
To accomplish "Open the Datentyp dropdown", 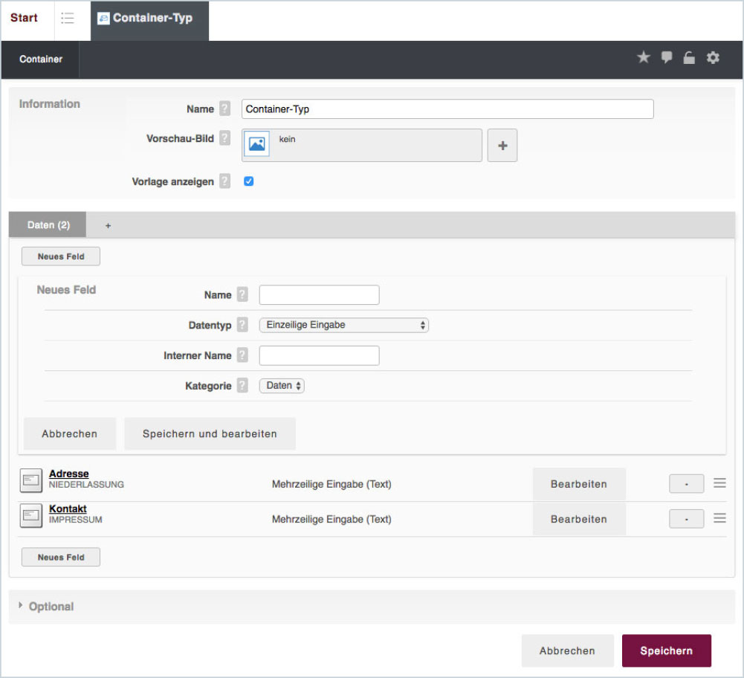I will pos(344,325).
